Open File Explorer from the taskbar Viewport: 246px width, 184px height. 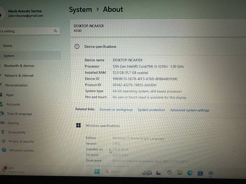coord(179,173)
